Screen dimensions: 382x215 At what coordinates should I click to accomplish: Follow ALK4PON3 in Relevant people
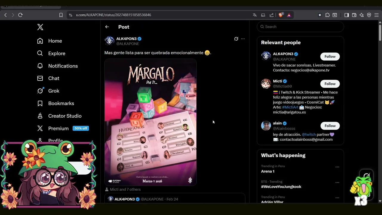[330, 56]
